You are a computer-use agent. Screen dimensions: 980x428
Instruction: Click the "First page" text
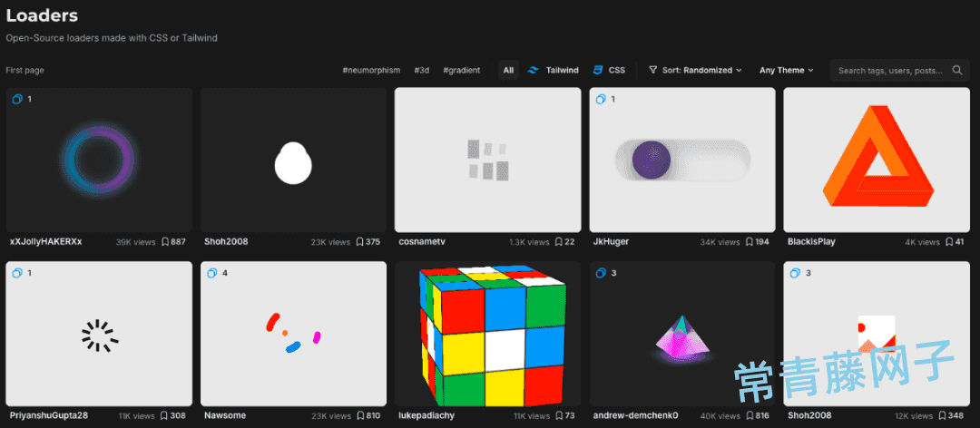click(x=25, y=70)
